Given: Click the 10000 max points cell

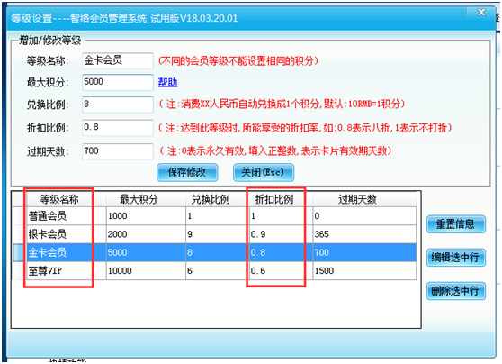Looking at the screenshot, I should [x=146, y=270].
